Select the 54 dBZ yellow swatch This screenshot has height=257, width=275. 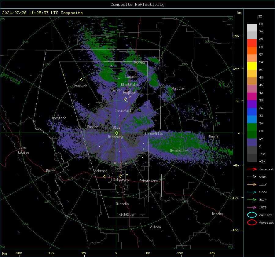[252, 66]
